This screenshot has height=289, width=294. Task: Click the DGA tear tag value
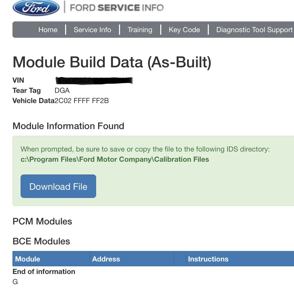tap(62, 91)
